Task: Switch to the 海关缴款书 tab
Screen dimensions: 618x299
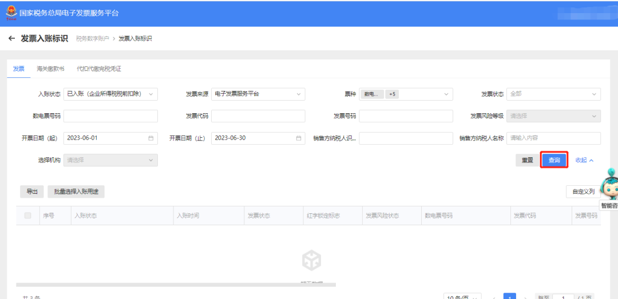Action: [x=50, y=69]
